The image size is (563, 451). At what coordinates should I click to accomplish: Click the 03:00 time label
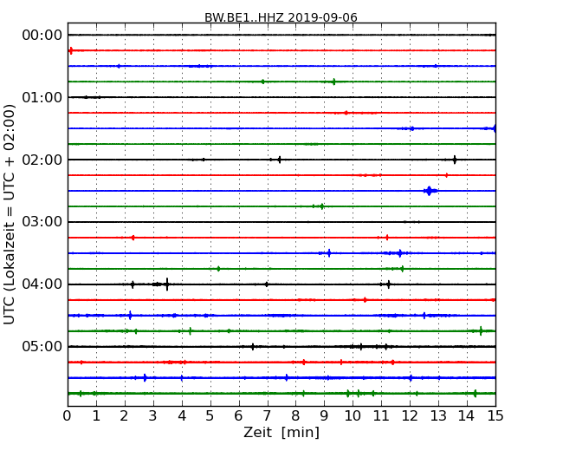tap(42, 222)
